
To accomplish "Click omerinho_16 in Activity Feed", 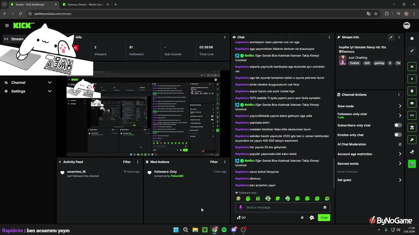I will 76,172.
